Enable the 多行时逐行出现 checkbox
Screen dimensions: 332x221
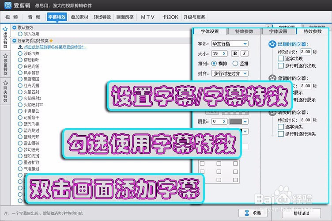(281, 65)
